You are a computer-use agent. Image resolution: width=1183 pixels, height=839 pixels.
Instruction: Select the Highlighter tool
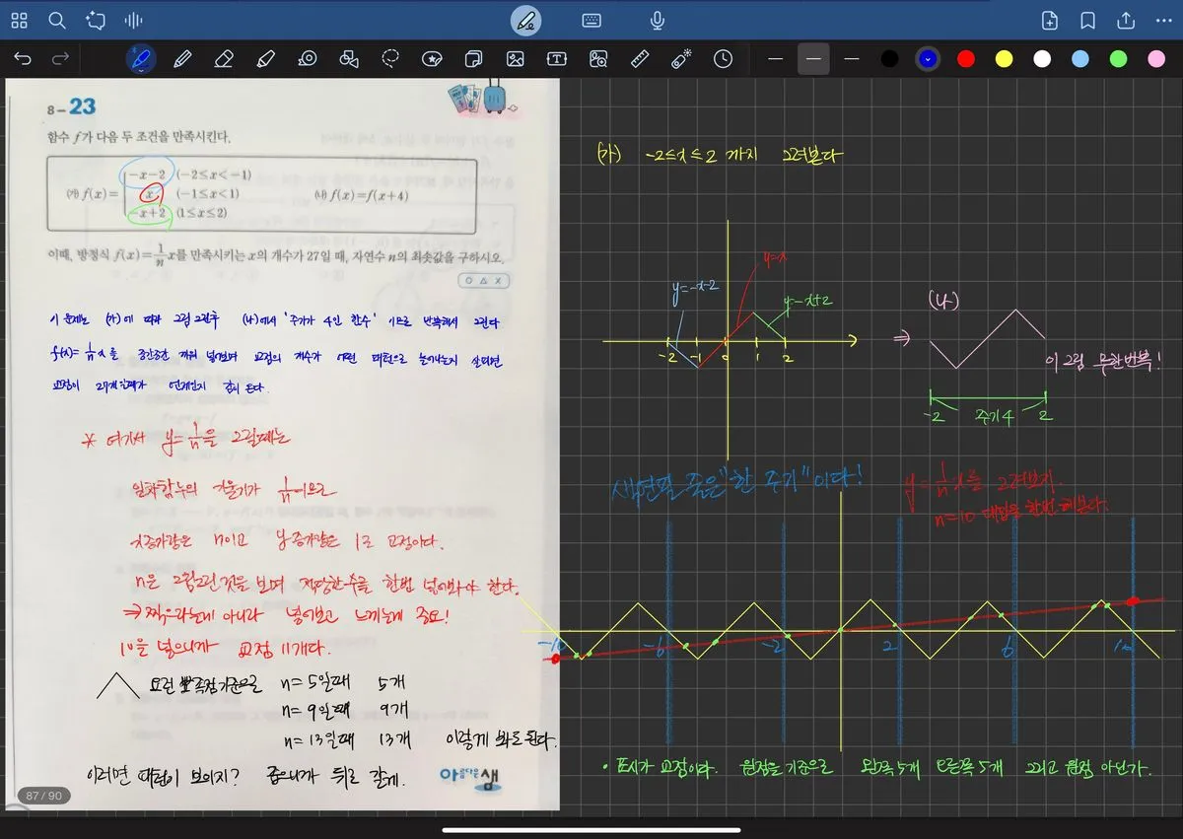coord(264,59)
